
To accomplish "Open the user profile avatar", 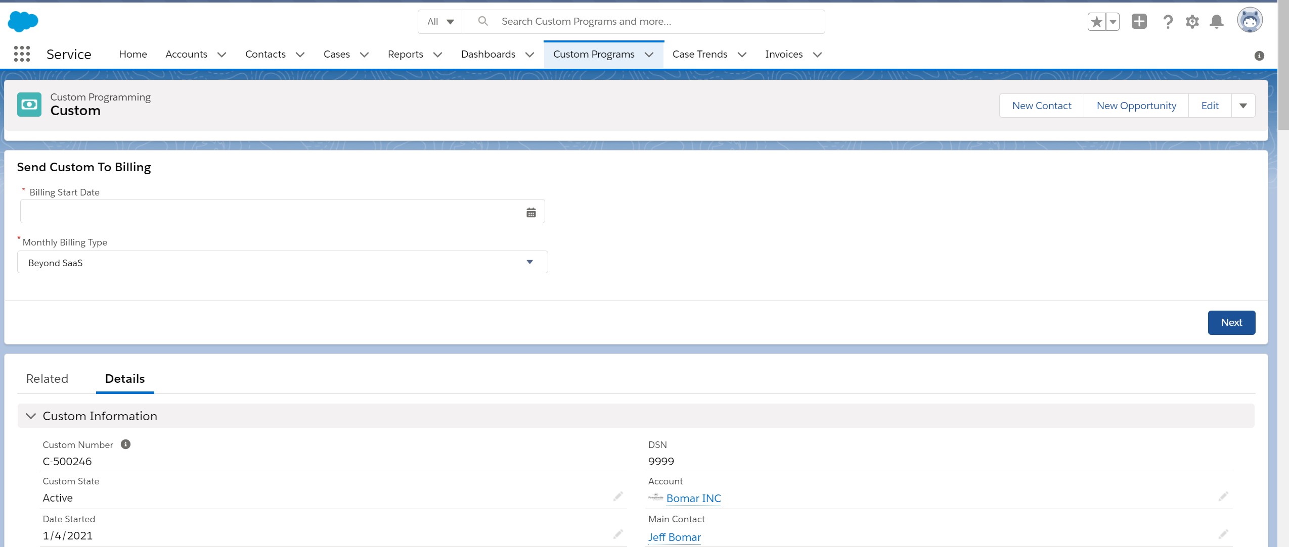I will click(x=1249, y=21).
